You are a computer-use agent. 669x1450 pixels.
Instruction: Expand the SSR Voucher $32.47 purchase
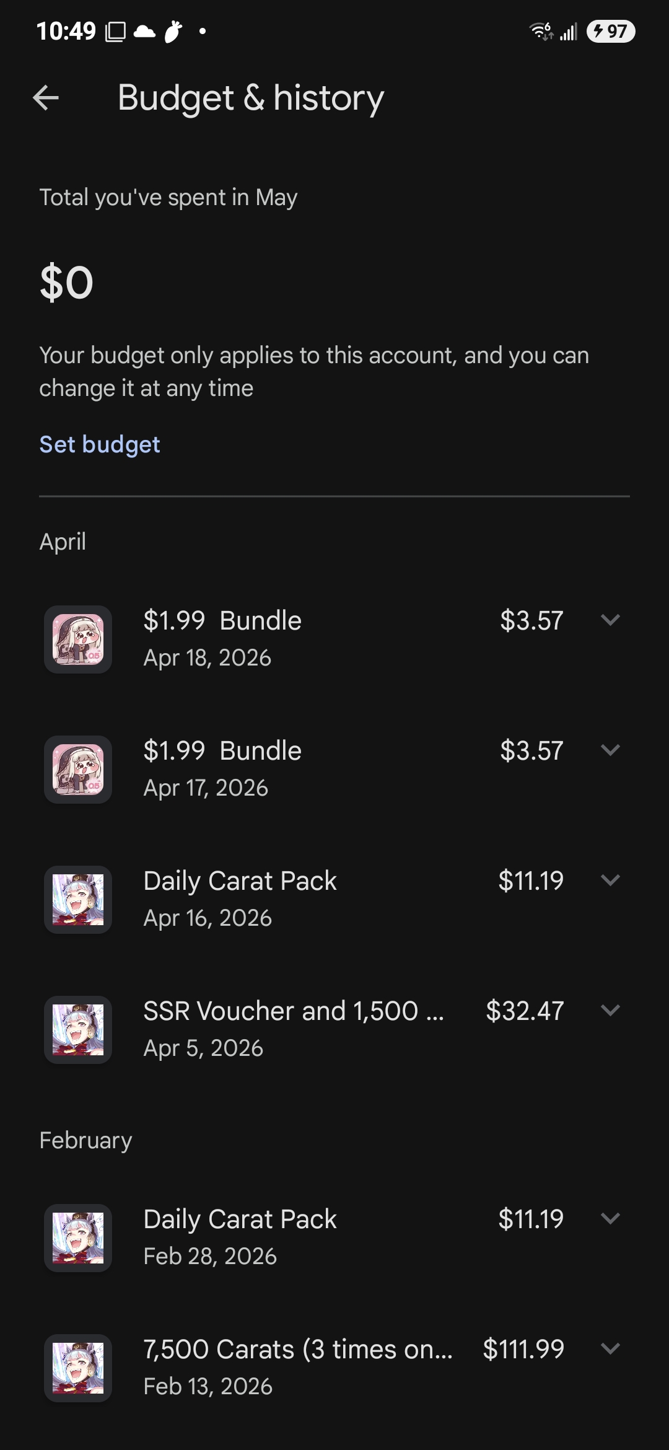click(611, 1010)
